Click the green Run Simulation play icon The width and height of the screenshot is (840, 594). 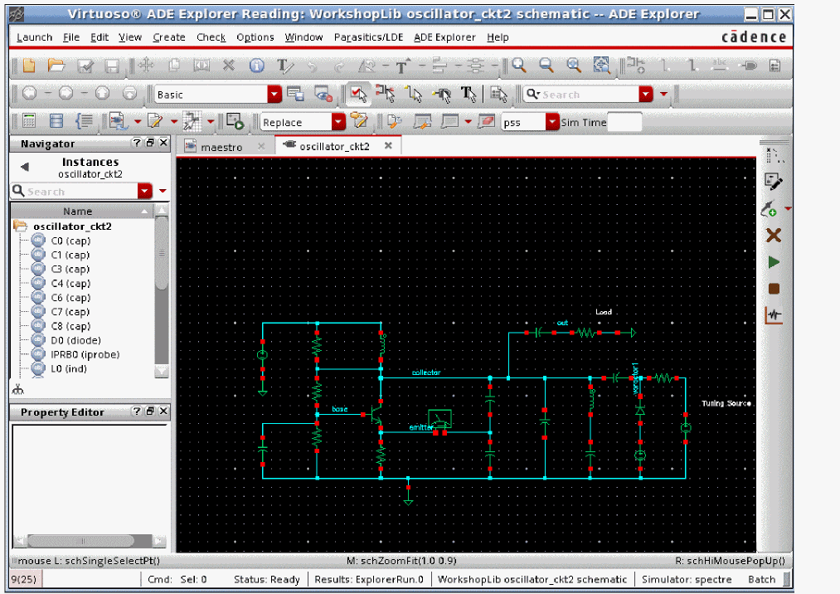click(774, 262)
